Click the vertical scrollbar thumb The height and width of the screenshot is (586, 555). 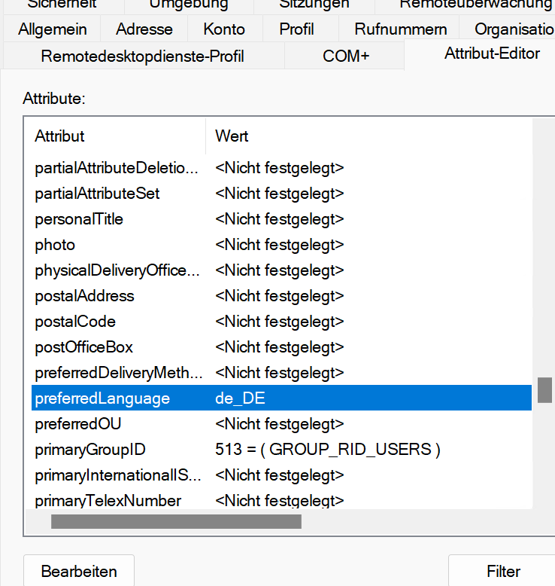pos(544,390)
